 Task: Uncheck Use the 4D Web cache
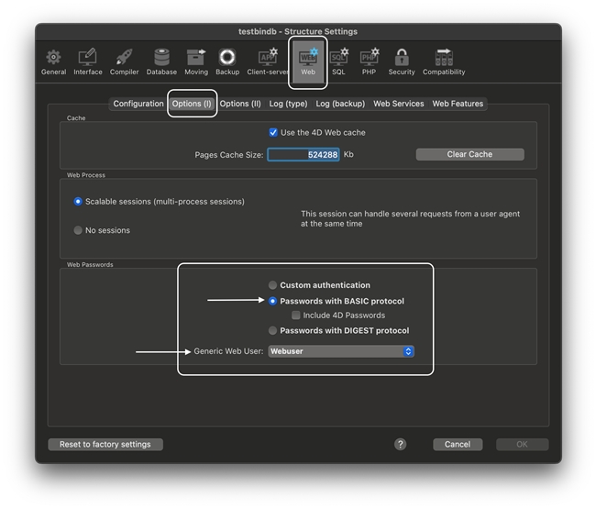[273, 133]
